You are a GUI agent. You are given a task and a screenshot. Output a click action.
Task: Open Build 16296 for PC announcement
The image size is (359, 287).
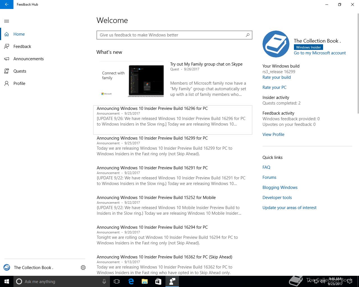pos(173,120)
